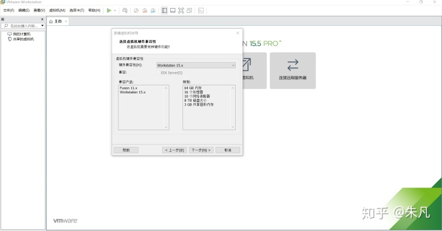Click the < 上一步(B) back button
The image size is (442, 231).
click(x=174, y=150)
